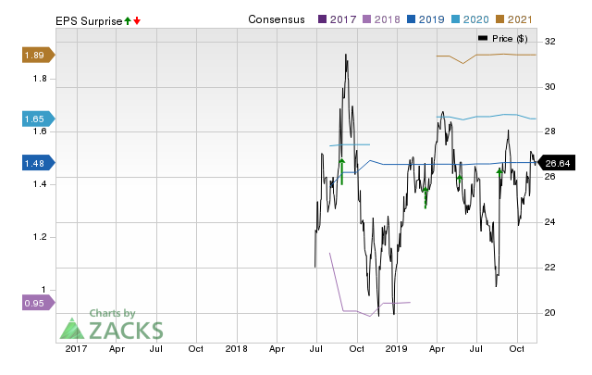Image resolution: width=592 pixels, height=375 pixels.
Task: Click the 2019 consensus legend swatch
Action: click(x=411, y=19)
